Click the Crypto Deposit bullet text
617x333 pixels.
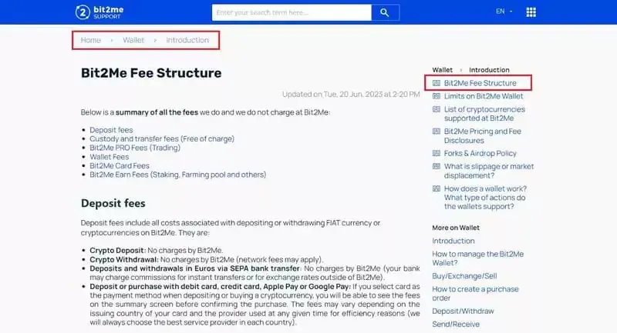tap(157, 250)
